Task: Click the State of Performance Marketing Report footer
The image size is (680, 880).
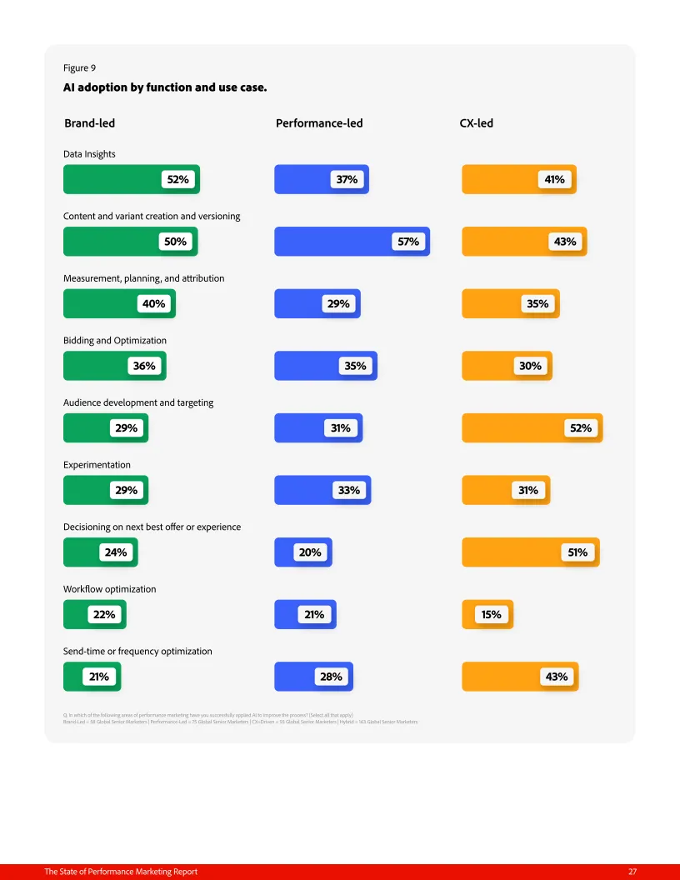Action: pyautogui.click(x=121, y=872)
